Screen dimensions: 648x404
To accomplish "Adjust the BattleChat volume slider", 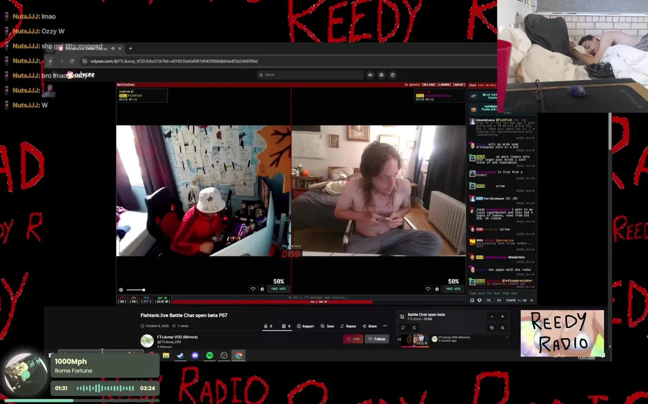I will tap(135, 290).
